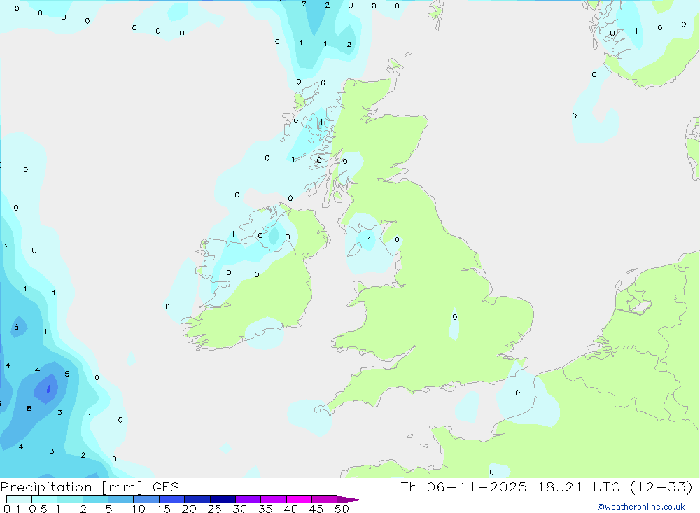Select the 35–40 mm legend color swatch
Viewport: 700px width, 513px height.
(x=273, y=499)
